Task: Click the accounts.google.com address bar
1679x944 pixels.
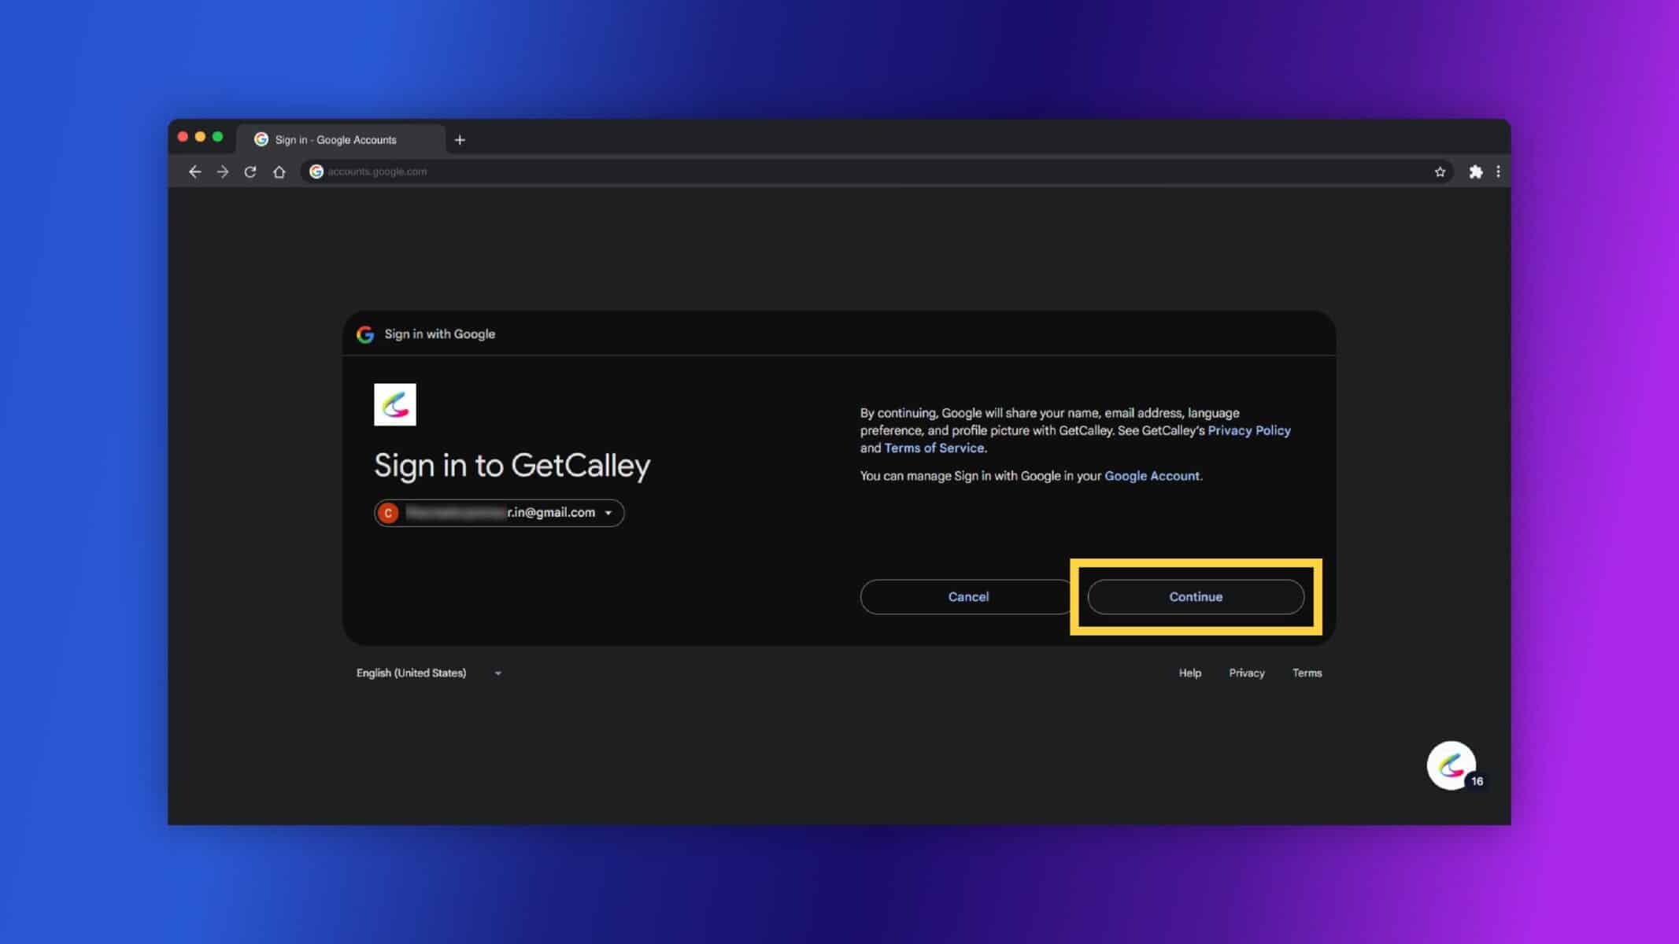Action: (866, 171)
